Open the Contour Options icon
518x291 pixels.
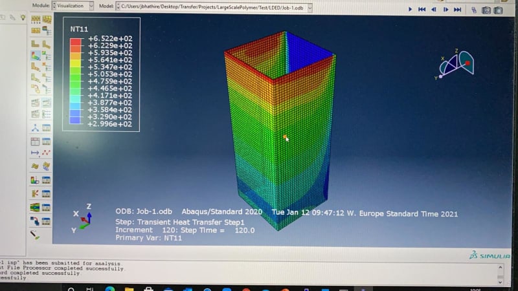pos(47,56)
